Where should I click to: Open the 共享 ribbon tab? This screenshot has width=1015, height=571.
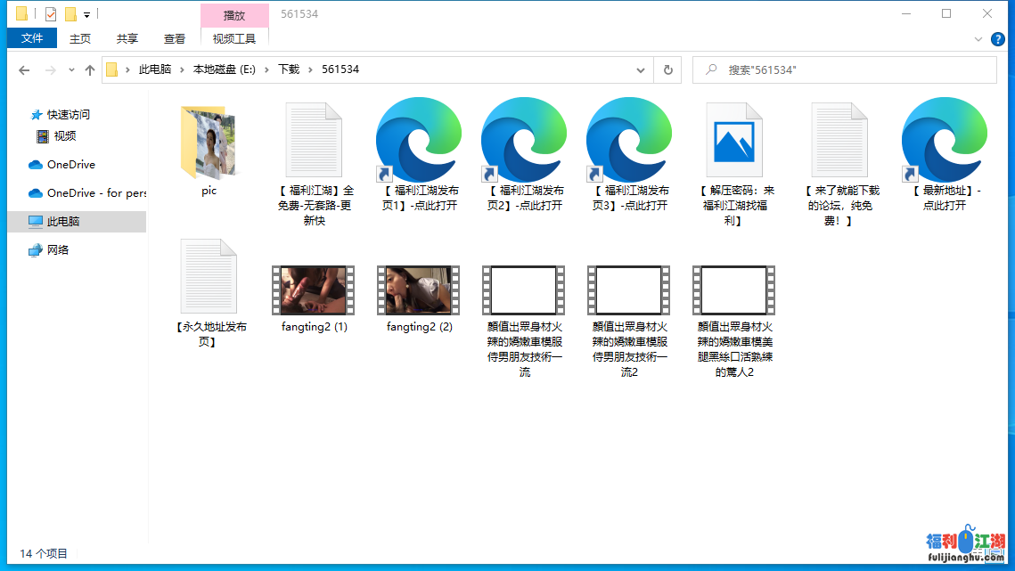[x=127, y=38]
